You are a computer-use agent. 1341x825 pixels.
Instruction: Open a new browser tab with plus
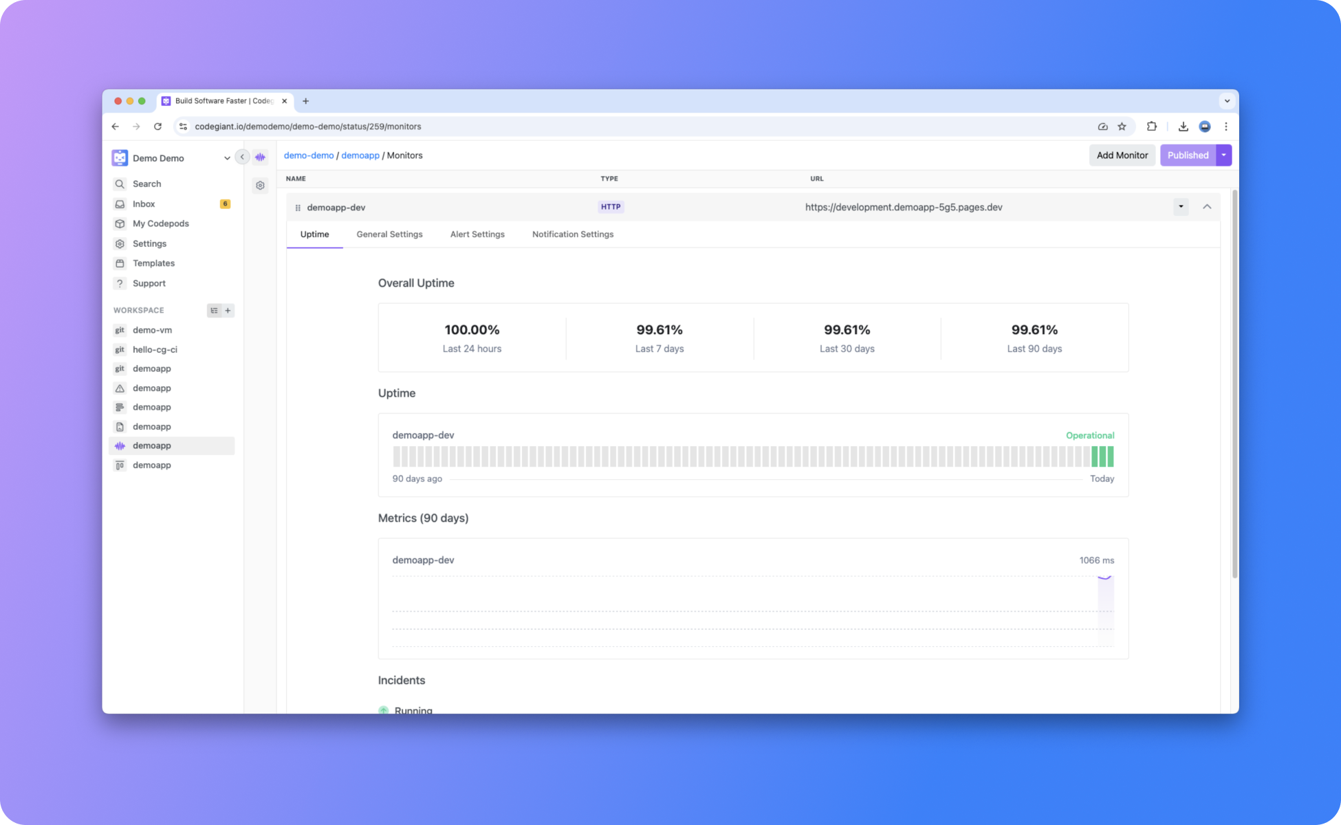(x=305, y=101)
